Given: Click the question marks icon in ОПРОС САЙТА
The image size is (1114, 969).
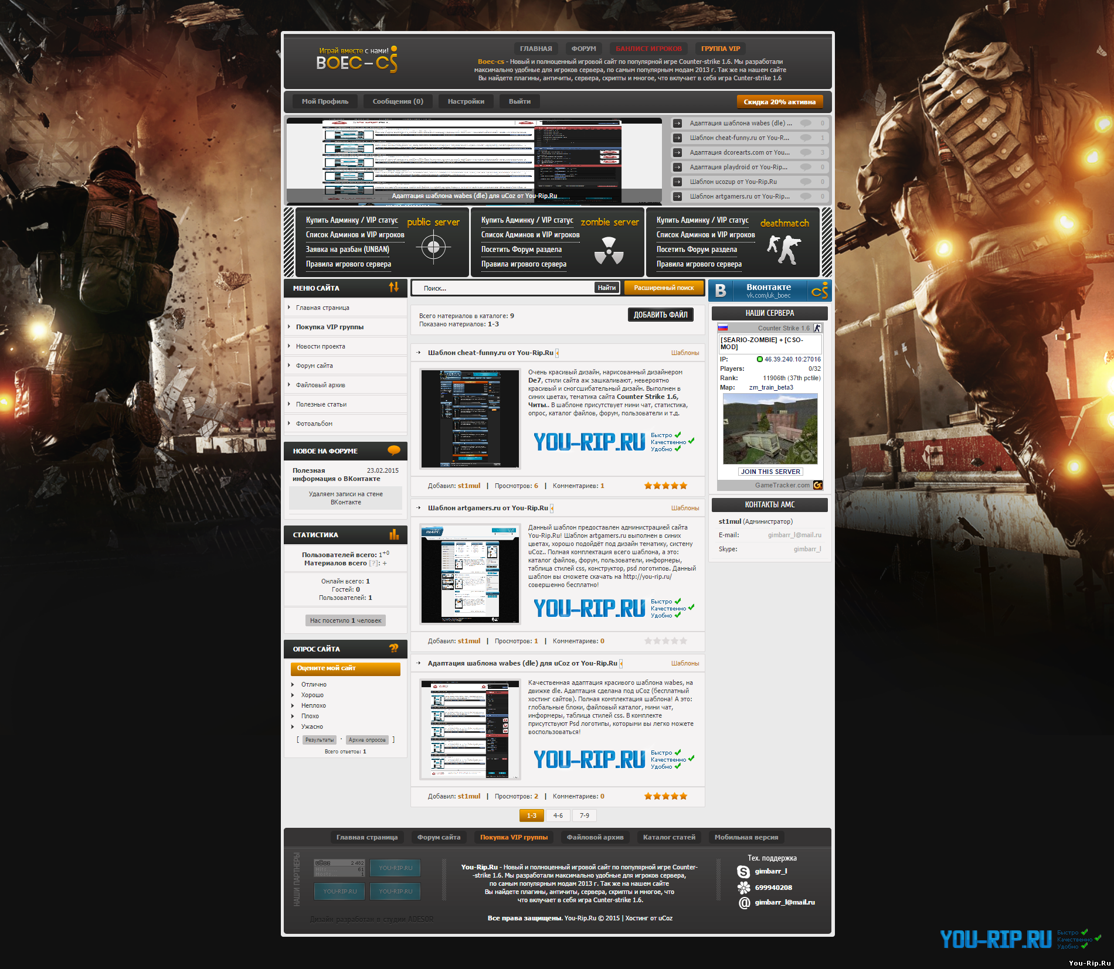Looking at the screenshot, I should click(x=393, y=648).
